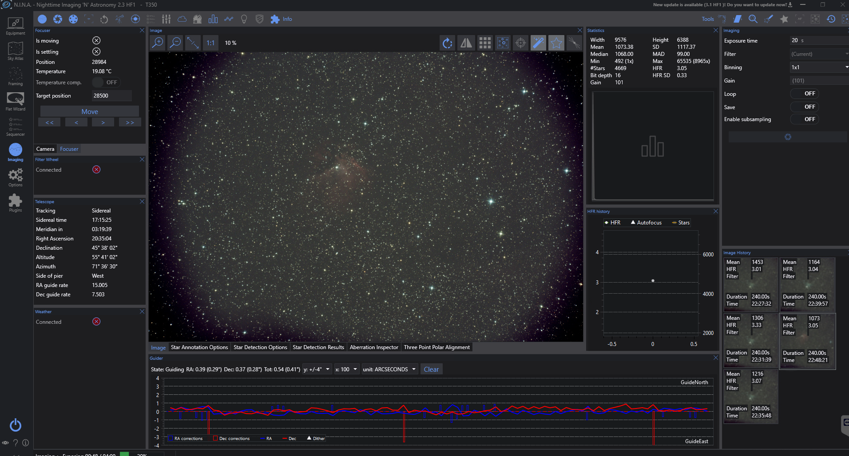Switch to Star Detection Options tab

click(260, 347)
